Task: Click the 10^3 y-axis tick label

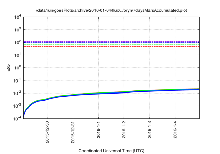Action: (x=18, y=30)
